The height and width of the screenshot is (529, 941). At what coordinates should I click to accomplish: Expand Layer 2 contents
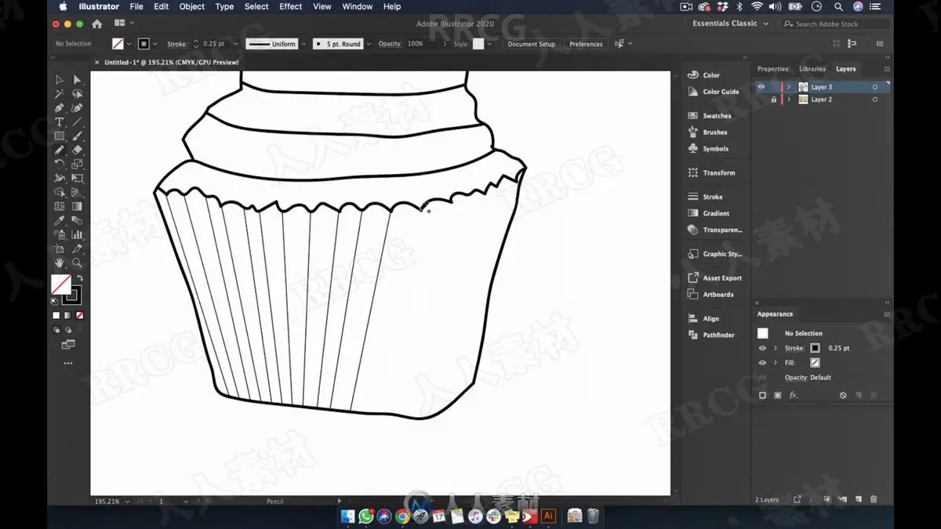[789, 100]
